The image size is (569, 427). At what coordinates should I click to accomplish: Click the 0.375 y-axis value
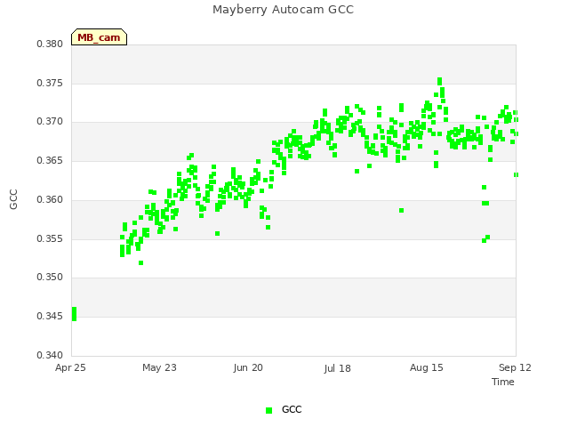(50, 83)
